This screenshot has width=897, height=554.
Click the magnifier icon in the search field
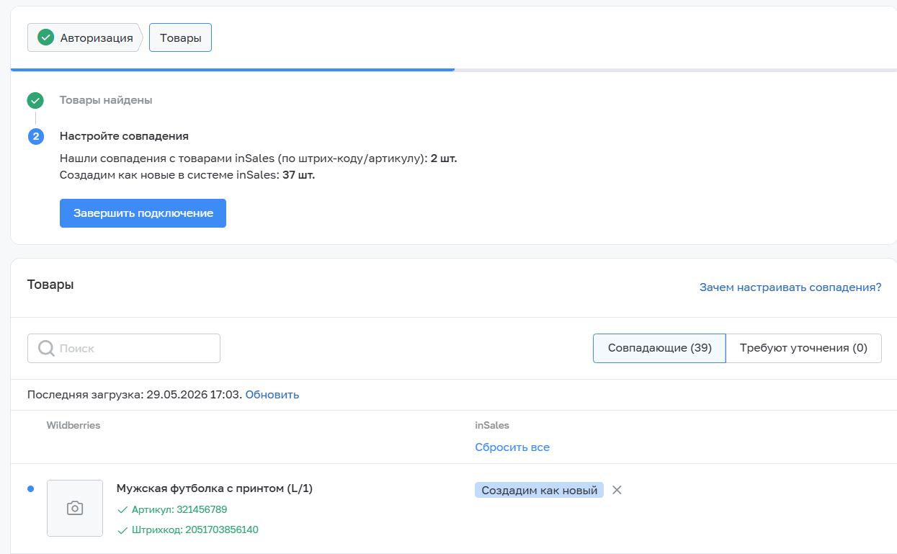pos(46,348)
